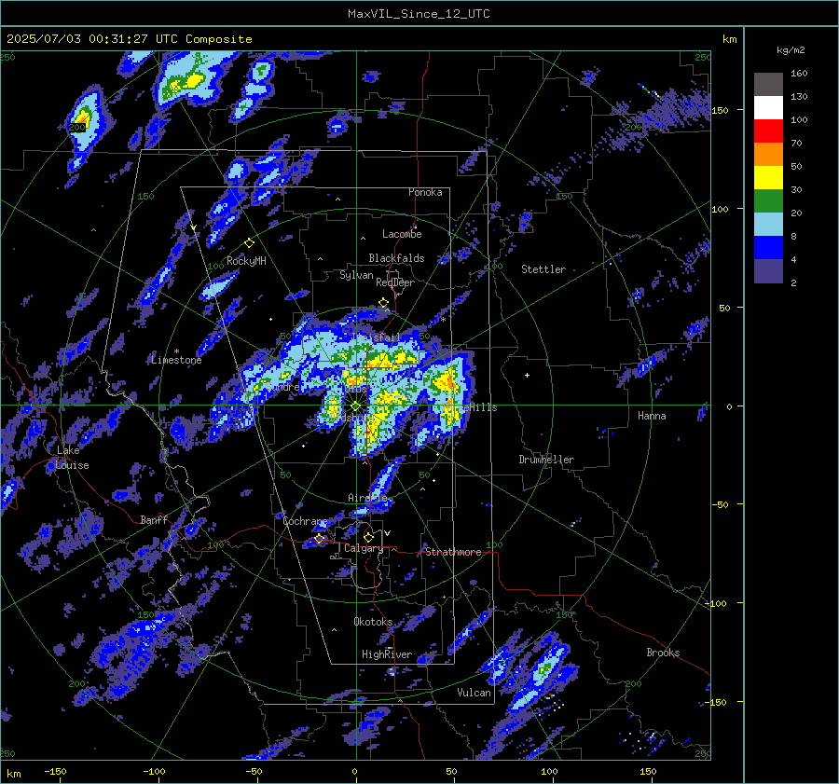
Task: Select the yellow 30-50 legend swatch
Action: [768, 178]
